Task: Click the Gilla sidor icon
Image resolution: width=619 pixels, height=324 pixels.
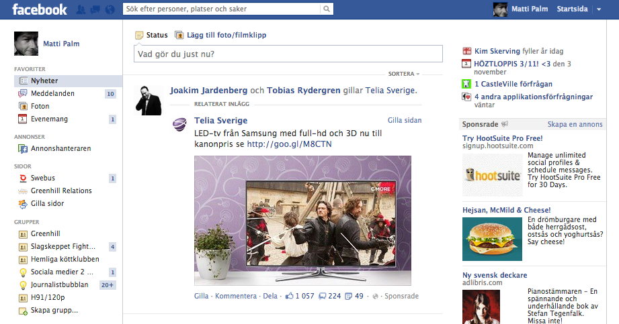Action: (23, 204)
